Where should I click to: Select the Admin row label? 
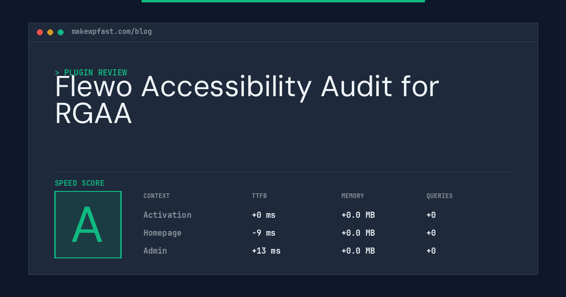coord(155,251)
